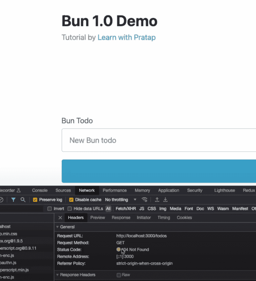The image size is (256, 281).
Task: Click the blue submit button
Action: click(159, 171)
